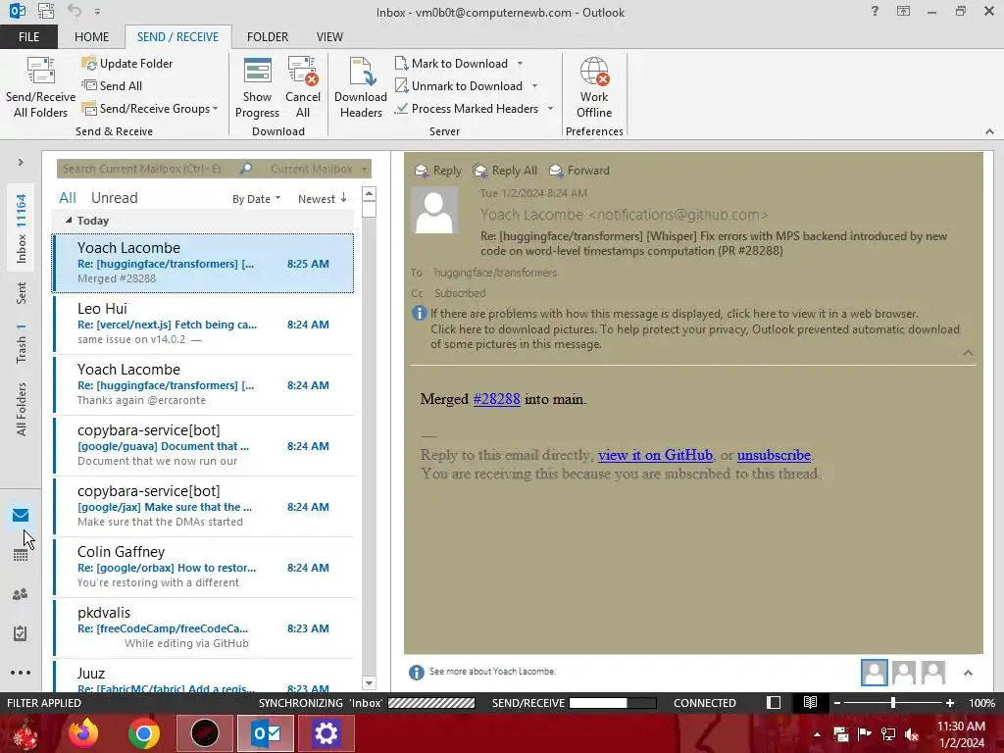The width and height of the screenshot is (1004, 753).
Task: Click the zoom slider handle
Action: [892, 703]
